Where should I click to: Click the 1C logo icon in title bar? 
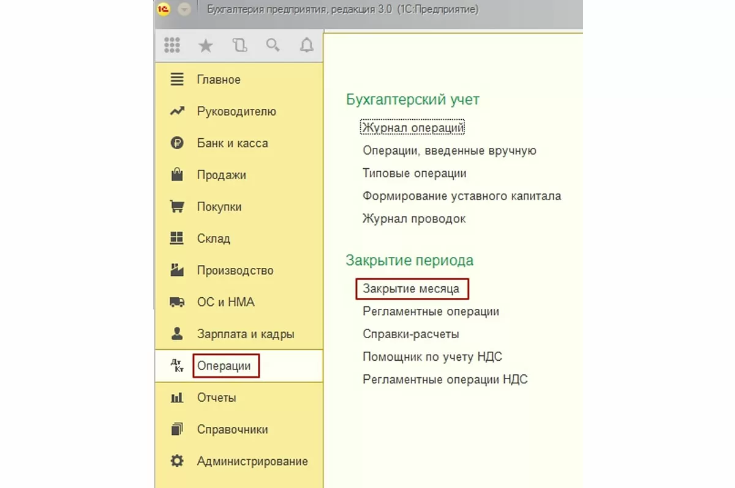click(x=164, y=9)
